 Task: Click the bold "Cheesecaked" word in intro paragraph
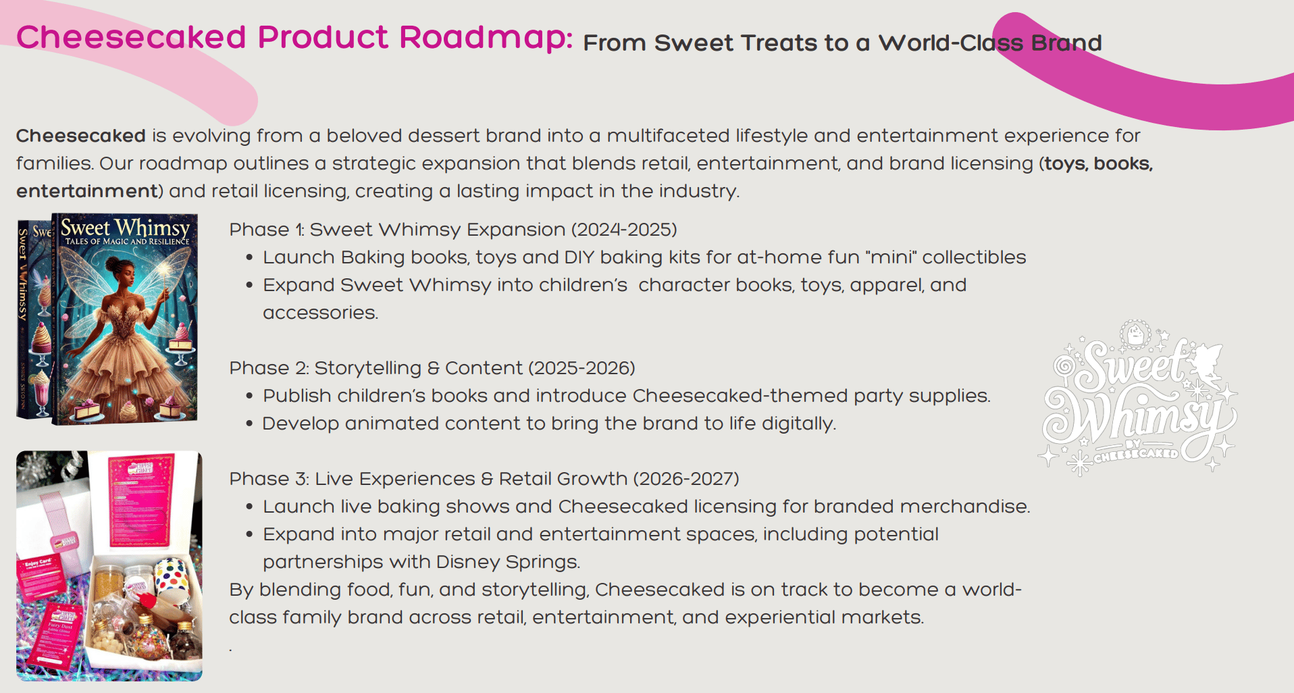(x=81, y=136)
